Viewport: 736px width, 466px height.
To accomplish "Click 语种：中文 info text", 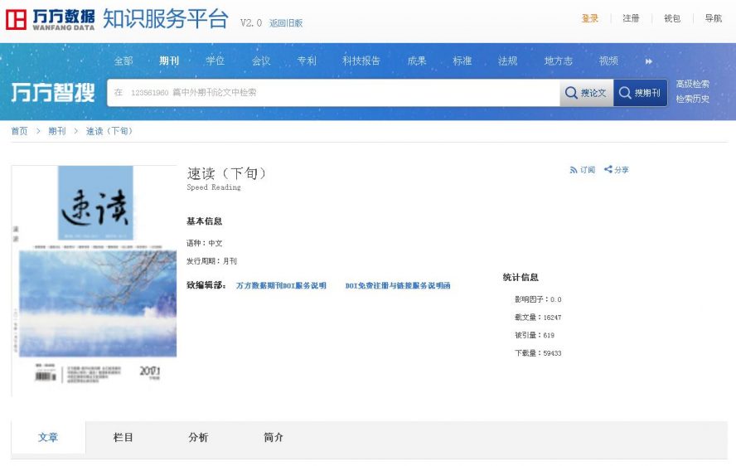I will [204, 243].
